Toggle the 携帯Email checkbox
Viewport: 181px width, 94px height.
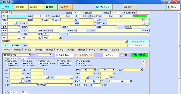click(x=95, y=23)
